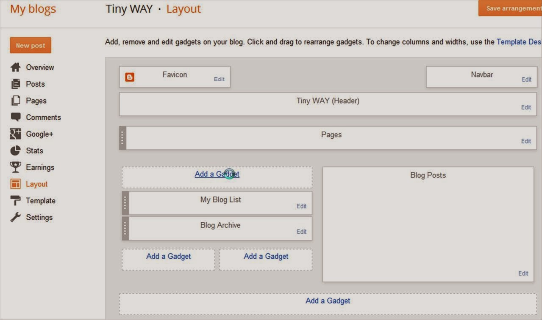Open Stats using the pie chart icon
The width and height of the screenshot is (542, 320).
pyautogui.click(x=15, y=150)
